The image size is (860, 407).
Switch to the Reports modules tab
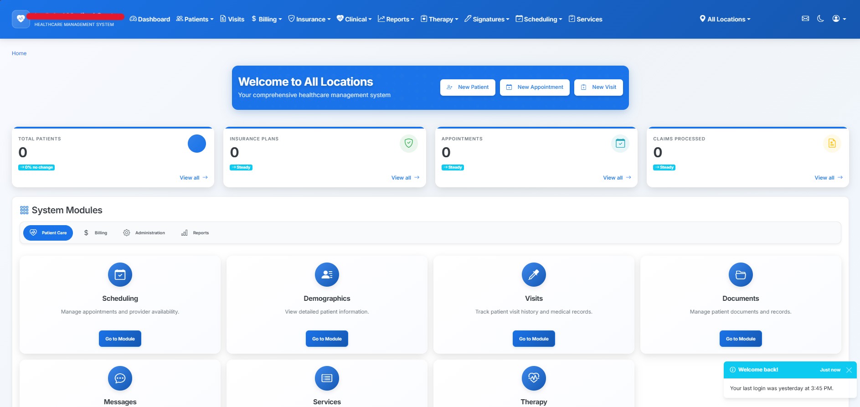(x=195, y=233)
